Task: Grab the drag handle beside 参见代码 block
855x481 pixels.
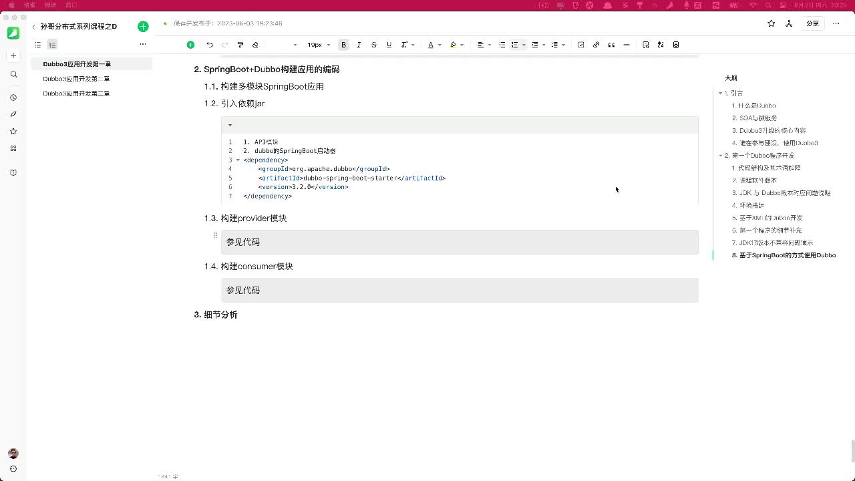Action: tap(214, 235)
